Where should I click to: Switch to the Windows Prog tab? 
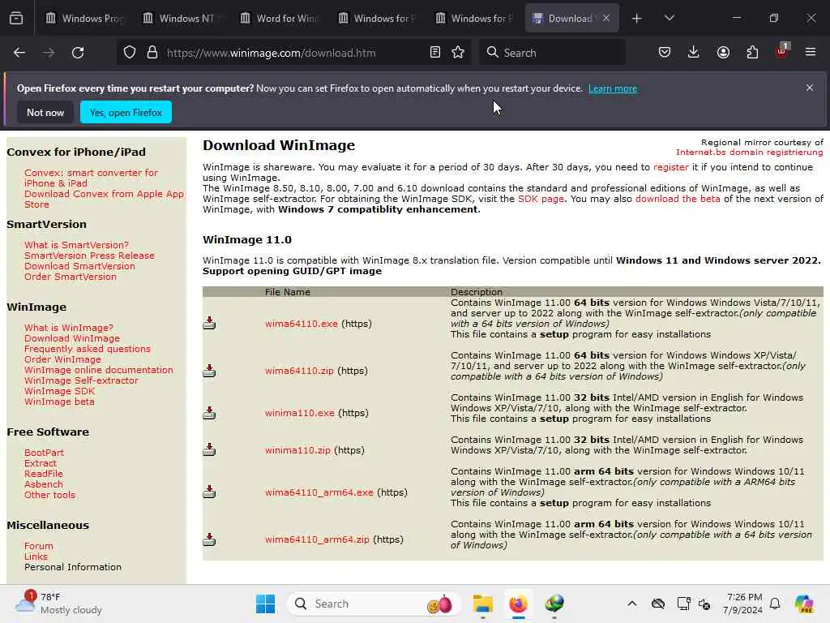(x=84, y=19)
